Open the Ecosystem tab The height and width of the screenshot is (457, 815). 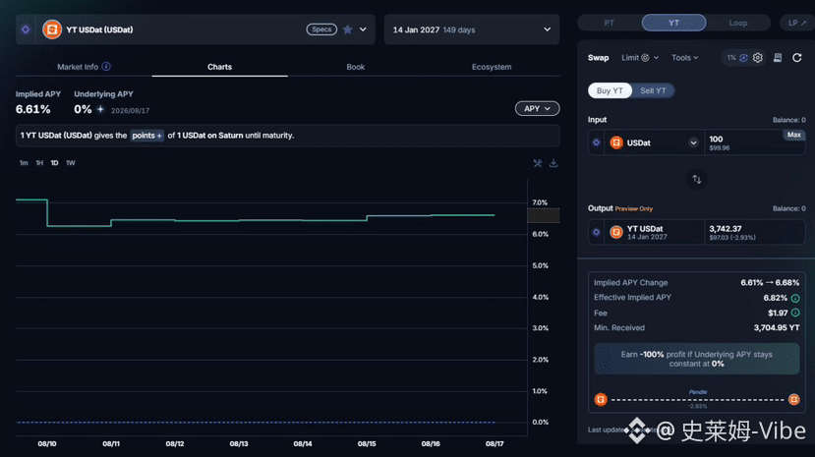pos(492,67)
